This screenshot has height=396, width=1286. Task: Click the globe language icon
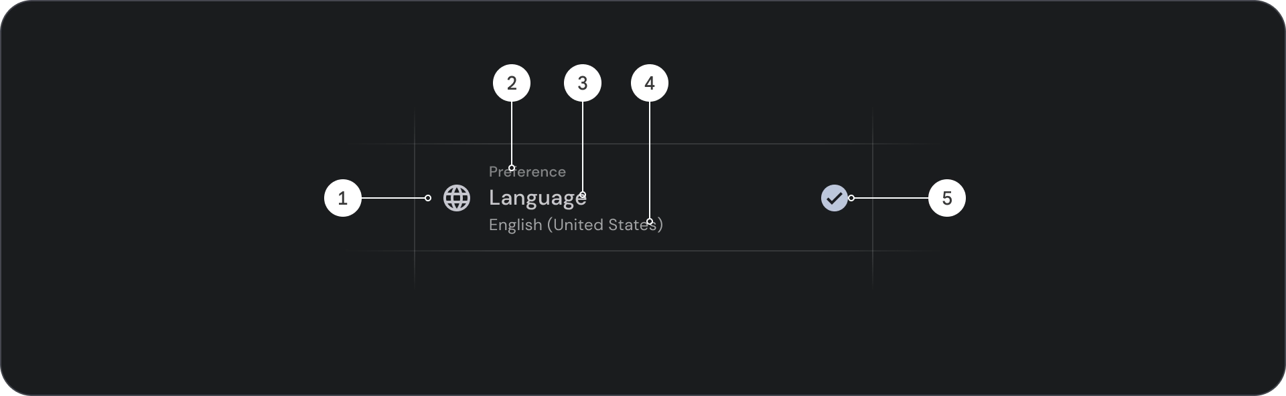(457, 198)
